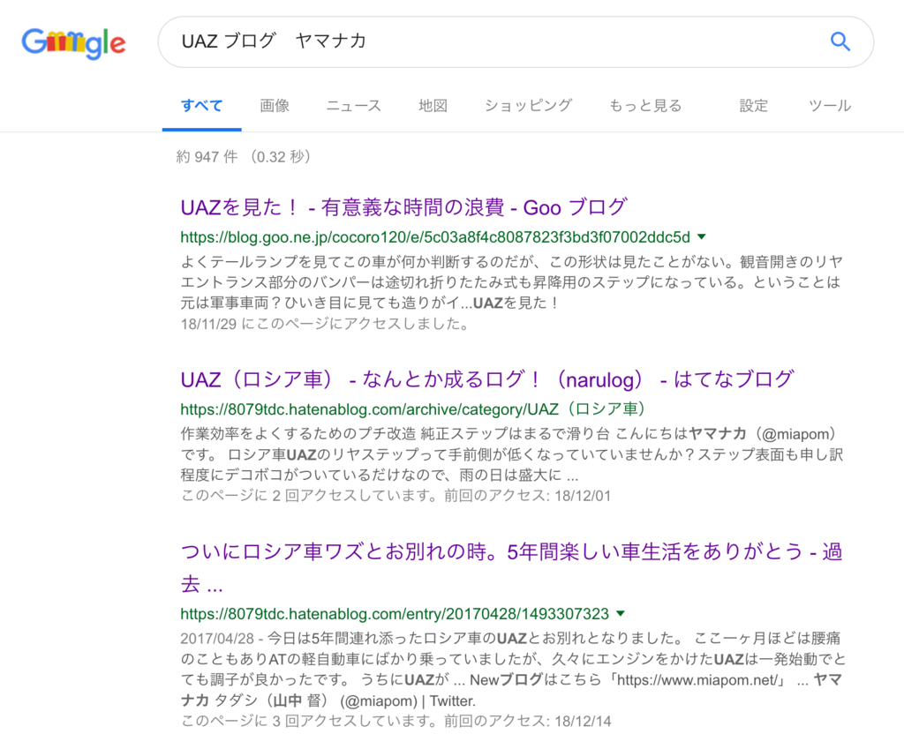Expand the もっと見る menu
Image resolution: width=904 pixels, height=749 pixels.
[x=645, y=106]
